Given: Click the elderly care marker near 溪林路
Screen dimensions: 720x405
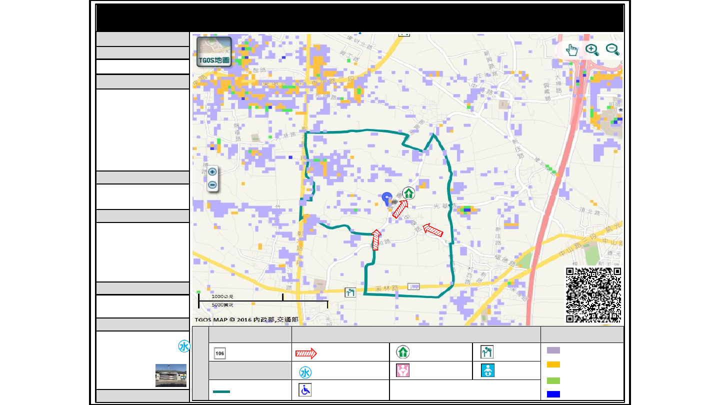Looking at the screenshot, I should tap(350, 292).
